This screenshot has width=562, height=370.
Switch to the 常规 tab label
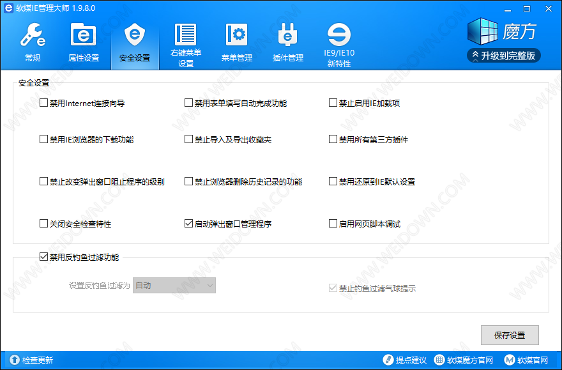coord(33,58)
